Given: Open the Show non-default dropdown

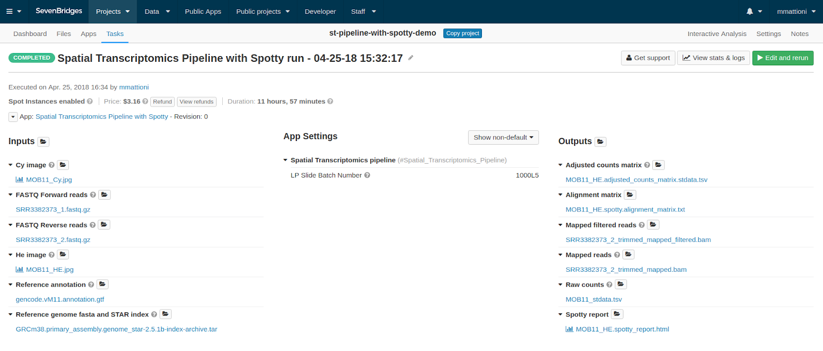Looking at the screenshot, I should point(504,137).
